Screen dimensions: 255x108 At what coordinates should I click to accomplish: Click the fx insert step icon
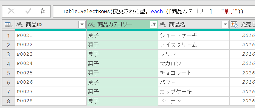tap(43, 11)
